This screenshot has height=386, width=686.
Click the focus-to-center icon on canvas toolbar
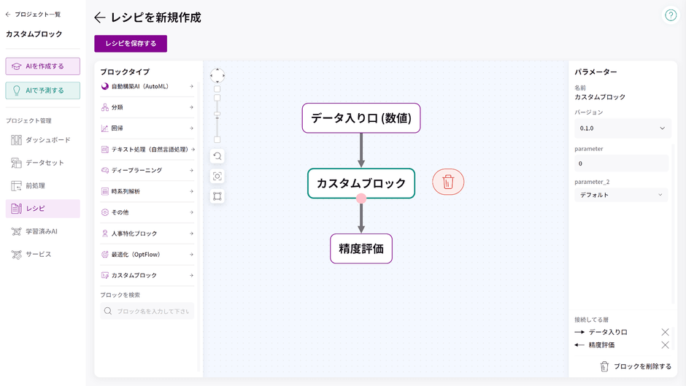217,176
